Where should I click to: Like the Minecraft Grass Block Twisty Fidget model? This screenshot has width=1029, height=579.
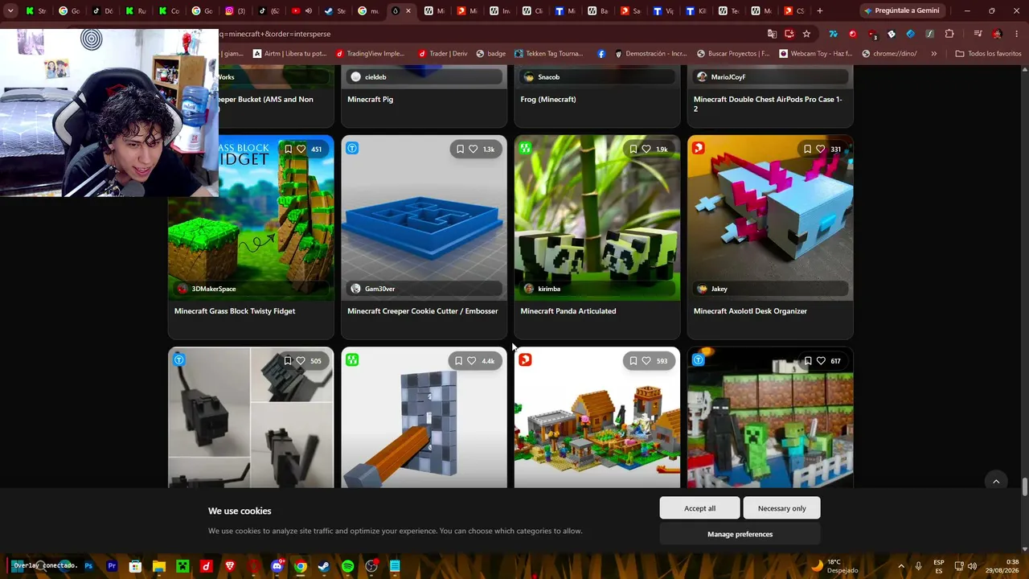click(301, 149)
